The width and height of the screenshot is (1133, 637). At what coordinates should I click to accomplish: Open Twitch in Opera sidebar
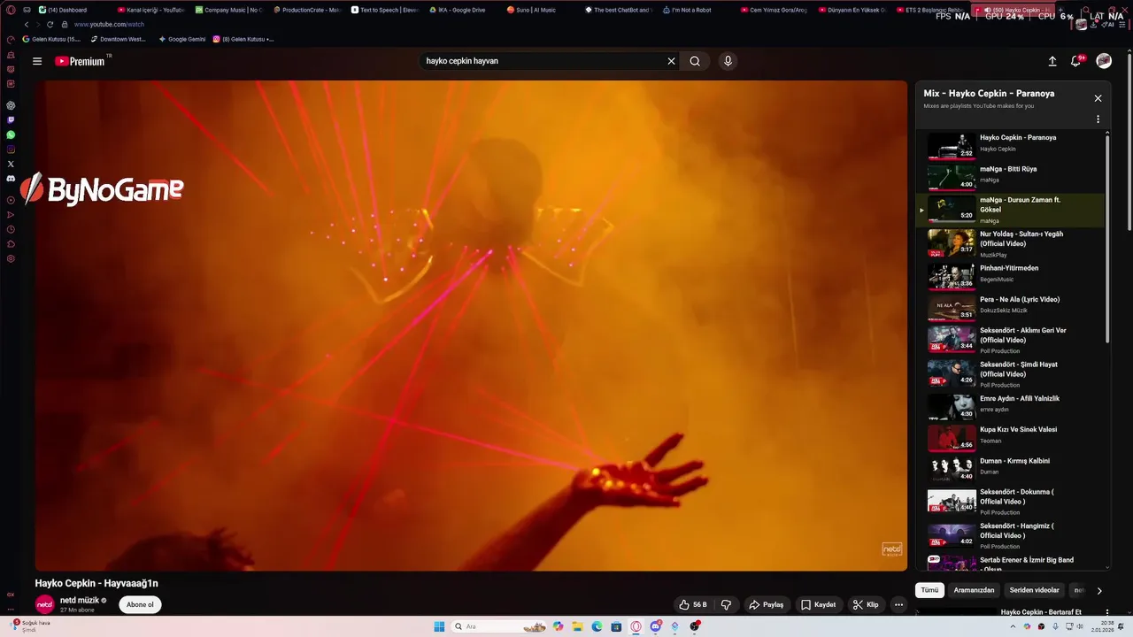click(x=11, y=120)
